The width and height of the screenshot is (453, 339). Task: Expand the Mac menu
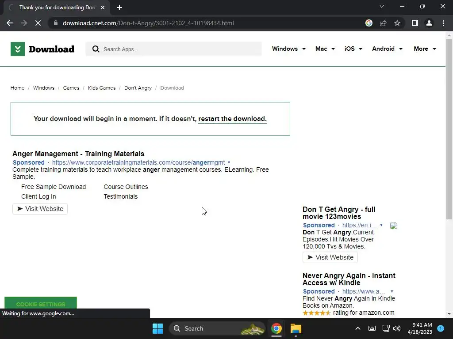click(x=325, y=49)
